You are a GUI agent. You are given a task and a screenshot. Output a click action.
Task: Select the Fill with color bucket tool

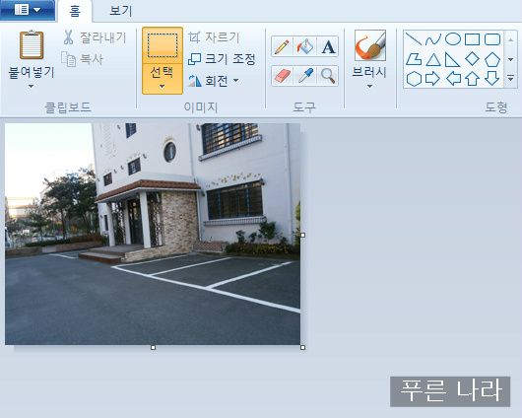[305, 46]
